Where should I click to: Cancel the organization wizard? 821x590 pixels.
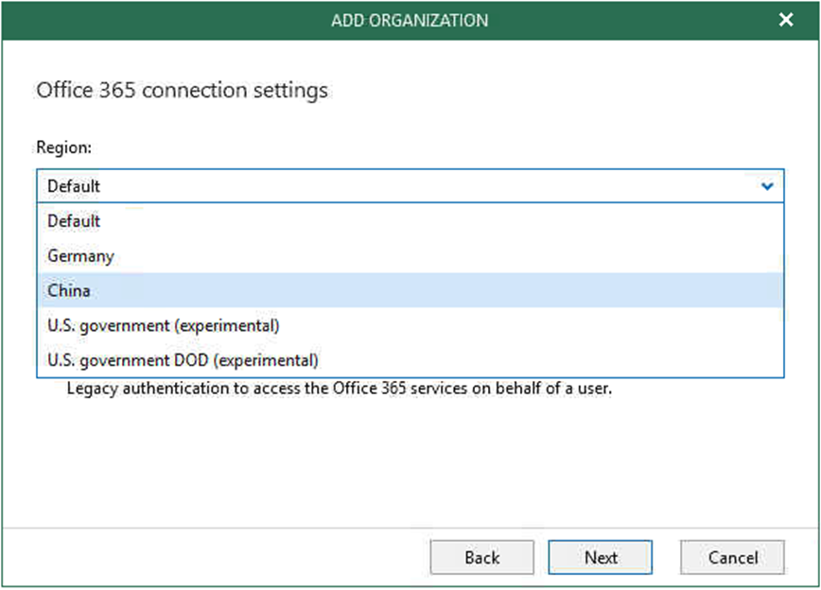[732, 558]
